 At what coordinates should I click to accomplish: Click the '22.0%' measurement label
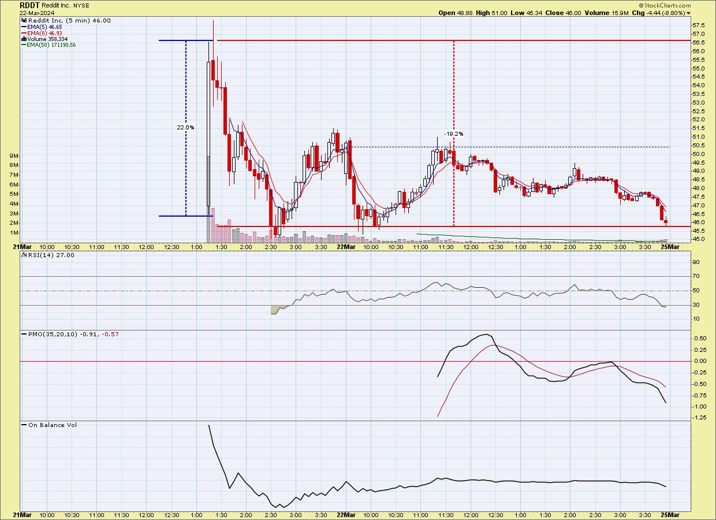[185, 127]
